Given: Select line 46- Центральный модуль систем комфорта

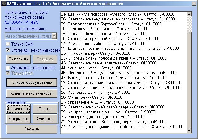Looking at the screenshot, I should 118,73.
